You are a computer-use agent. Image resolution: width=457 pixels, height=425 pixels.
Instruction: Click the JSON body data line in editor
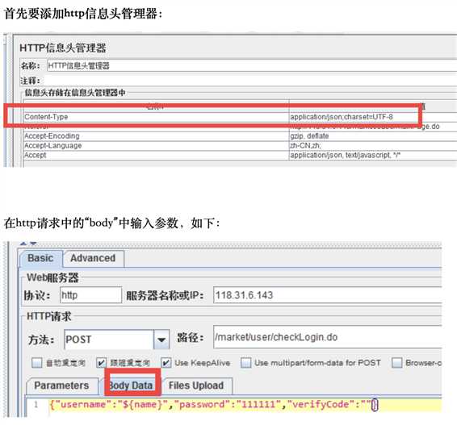pos(245,405)
